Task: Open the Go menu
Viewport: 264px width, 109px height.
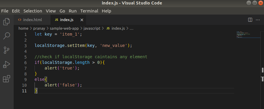Action: coord(62,11)
